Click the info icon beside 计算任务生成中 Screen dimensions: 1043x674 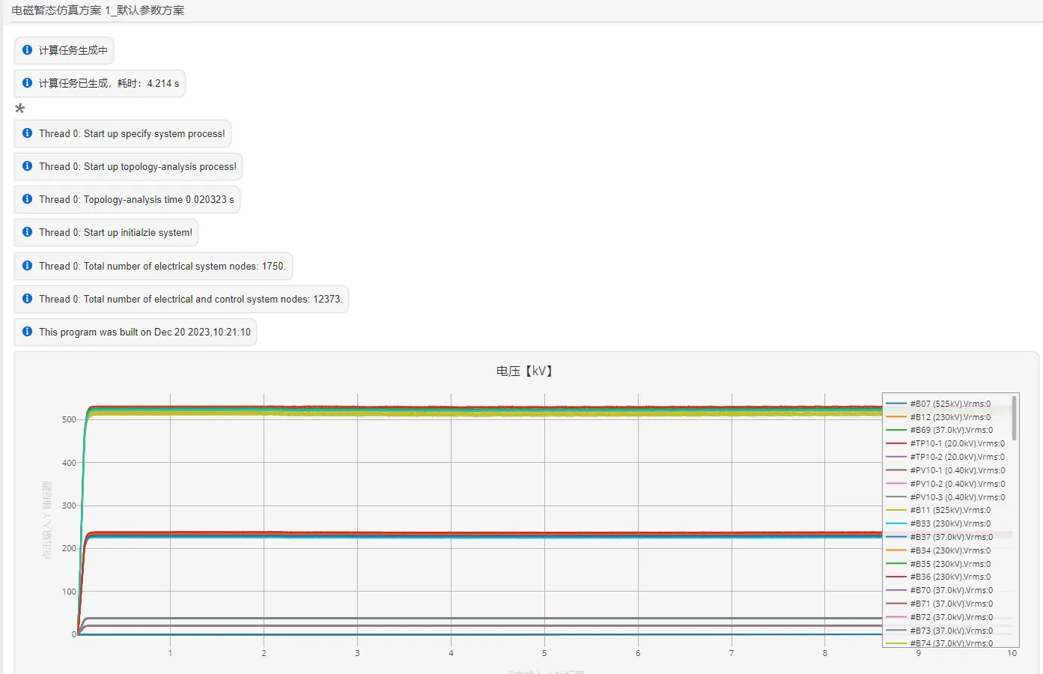[x=28, y=50]
